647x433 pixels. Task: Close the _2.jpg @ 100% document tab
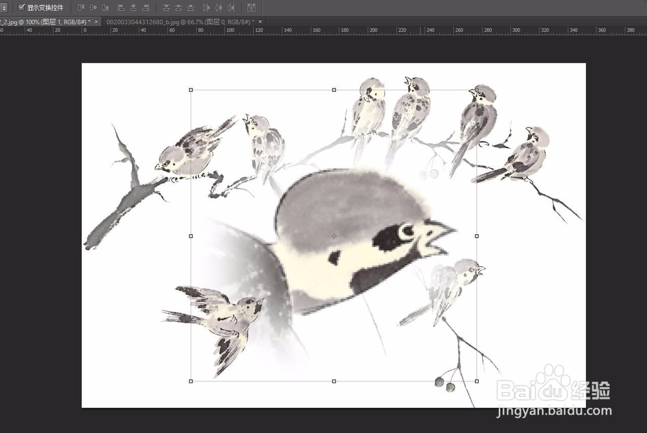point(96,21)
